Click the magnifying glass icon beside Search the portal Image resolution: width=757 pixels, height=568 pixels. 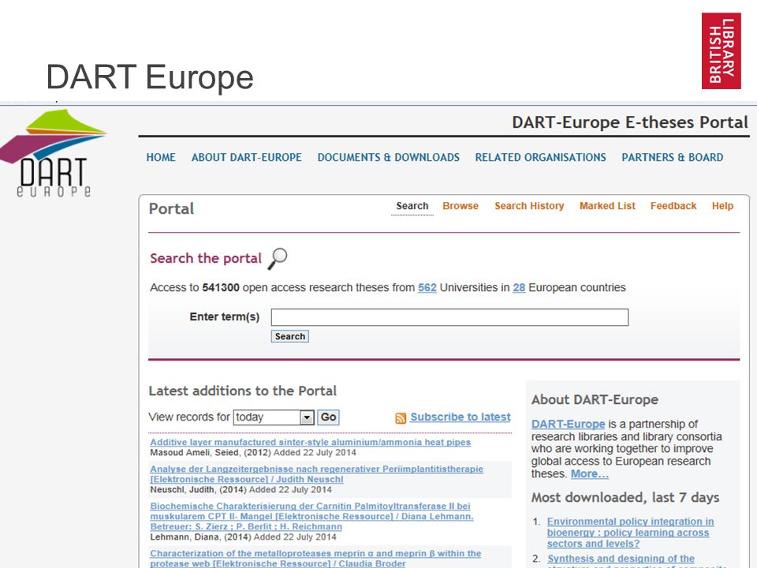point(278,259)
